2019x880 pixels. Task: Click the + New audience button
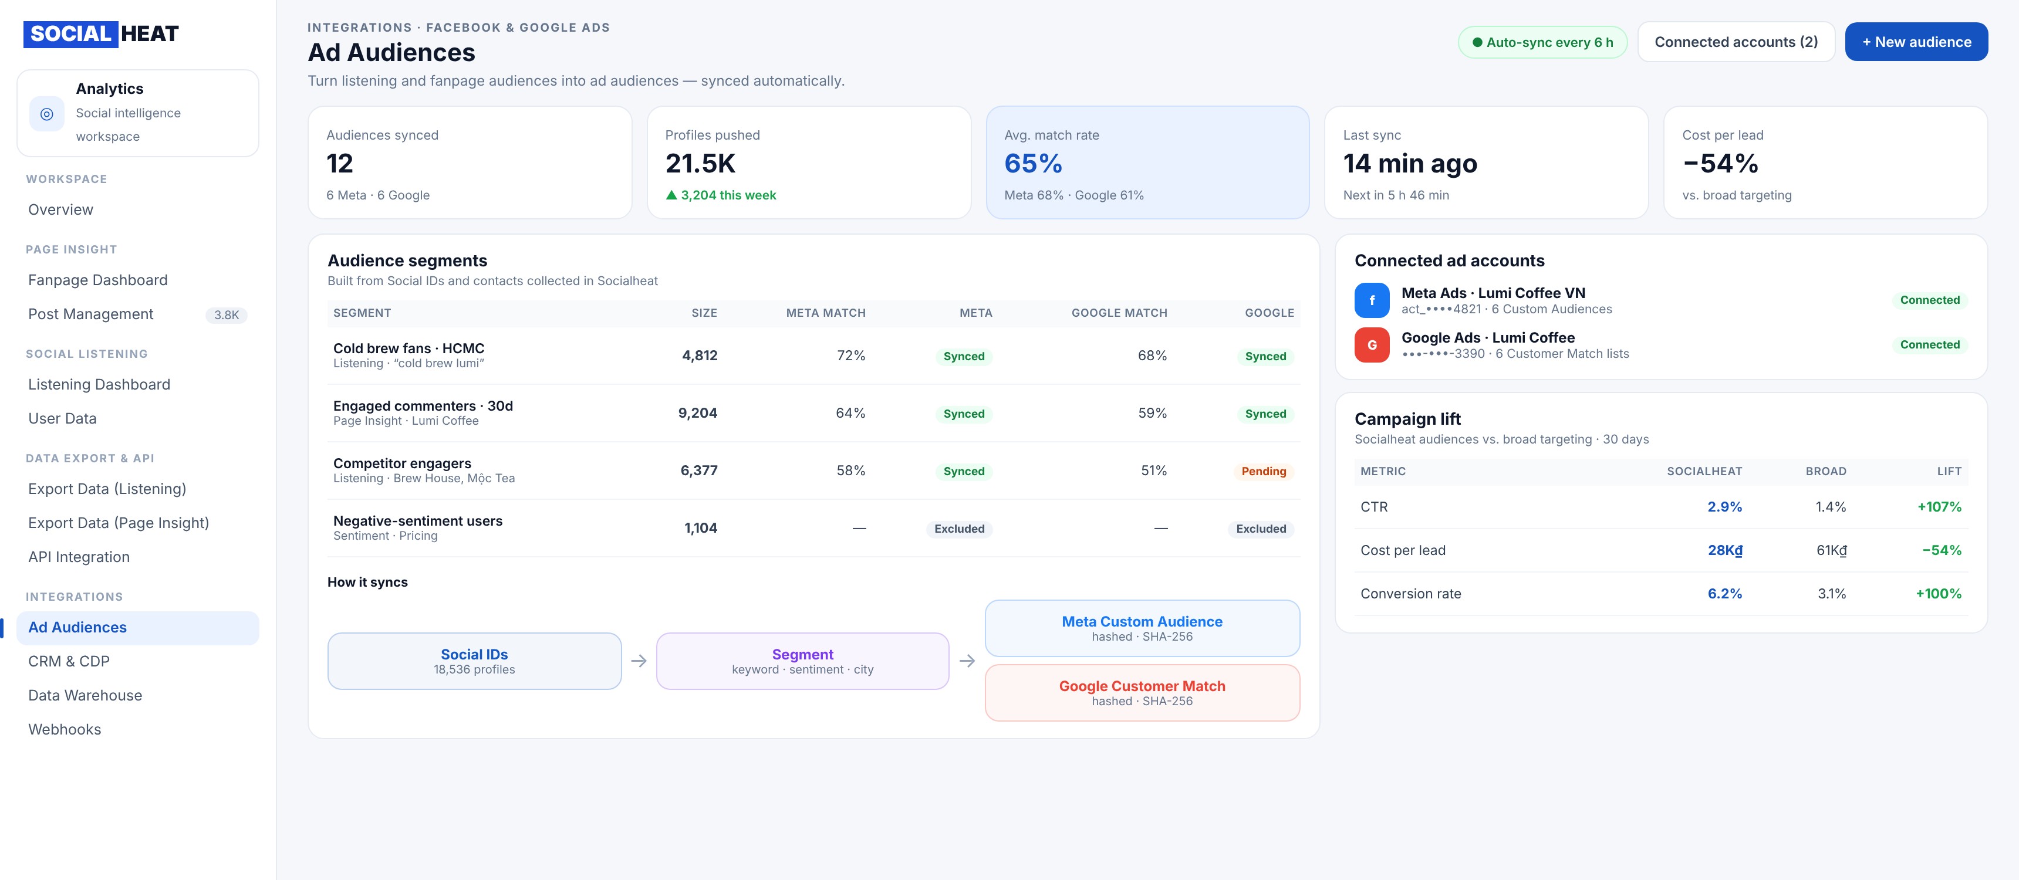(x=1916, y=42)
